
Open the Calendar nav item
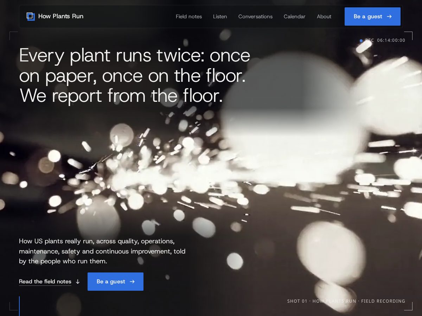point(295,17)
